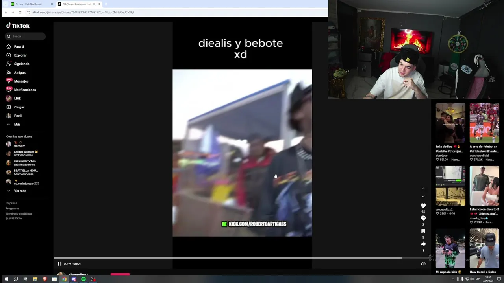
Task: Click the donxjose username
Action: pyautogui.click(x=442, y=156)
